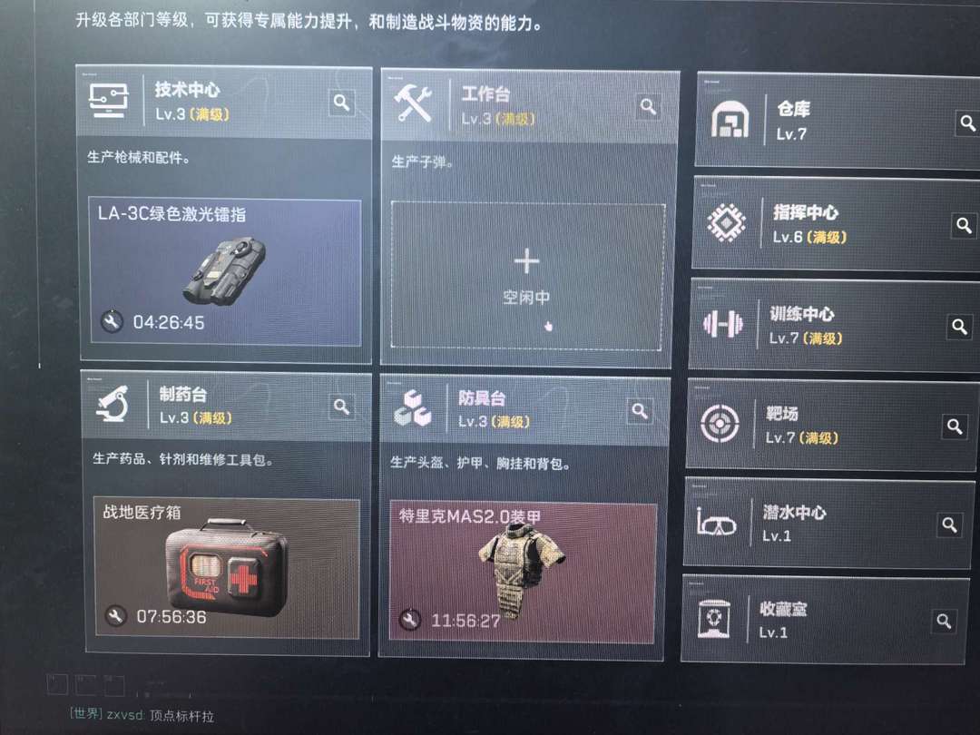980x735 pixels.
Task: Click the 潜水中心 diving mask icon
Action: pos(716,524)
